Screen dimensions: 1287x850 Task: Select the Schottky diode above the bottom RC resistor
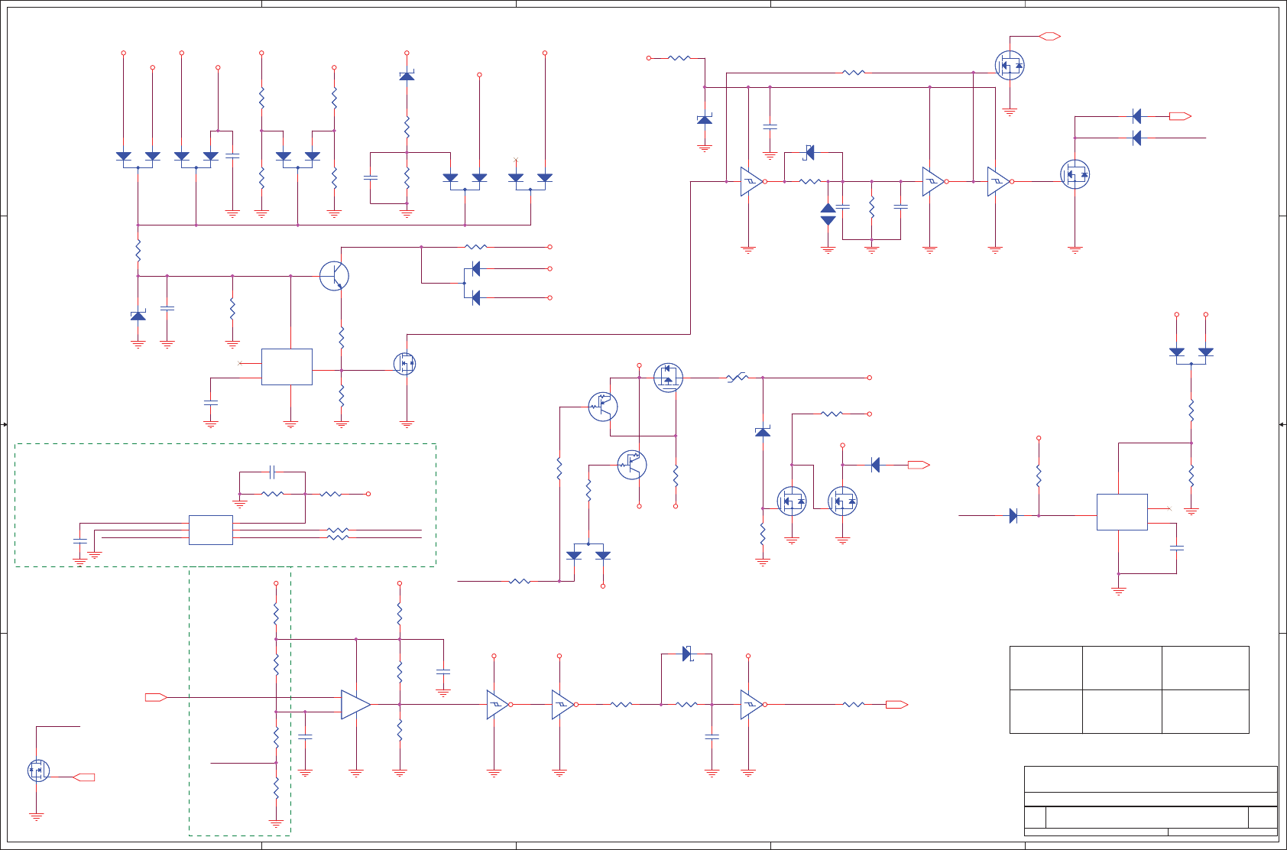pyautogui.click(x=687, y=654)
